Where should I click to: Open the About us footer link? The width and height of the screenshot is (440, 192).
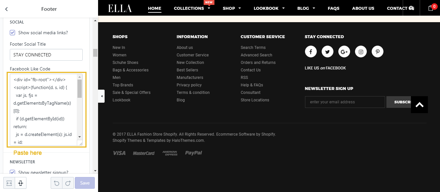click(x=185, y=48)
